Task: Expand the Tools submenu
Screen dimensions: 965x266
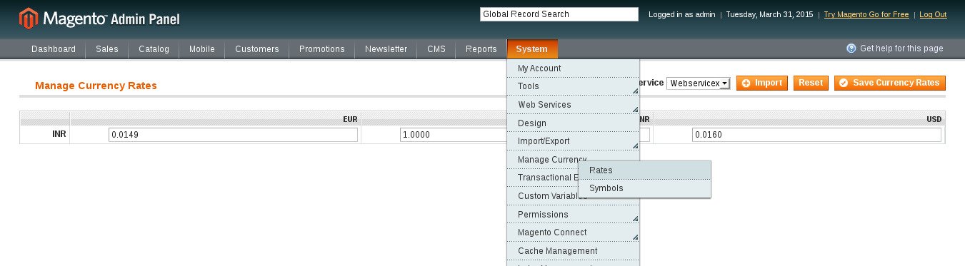Action: [x=573, y=86]
